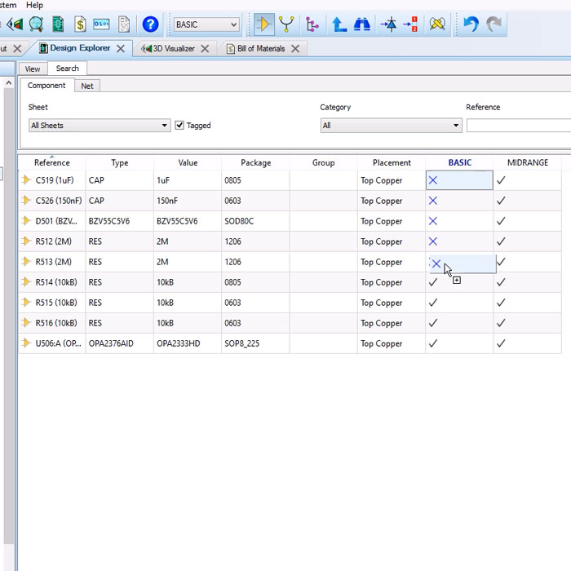
Task: Open Bill of Materials dollar icon
Action: 80,24
